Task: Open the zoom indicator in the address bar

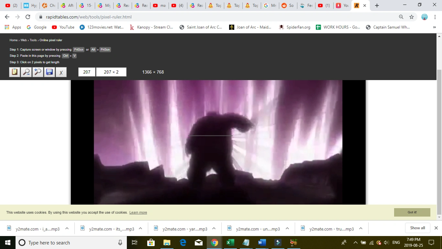Action: click(x=401, y=17)
